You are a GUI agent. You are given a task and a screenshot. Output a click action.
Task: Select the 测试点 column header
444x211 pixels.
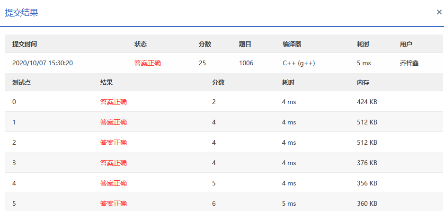[x=21, y=83]
